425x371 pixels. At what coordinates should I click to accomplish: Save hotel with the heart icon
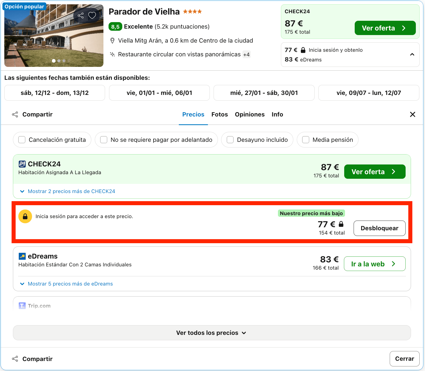92,15
